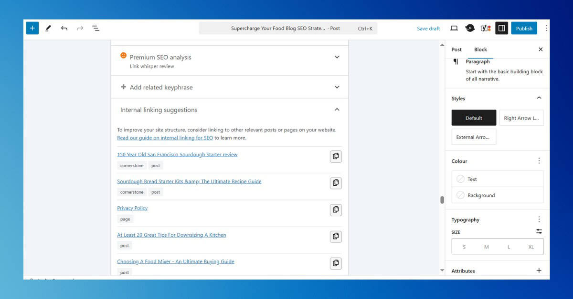Open the Background colour picker
This screenshot has height=299, width=573.
point(498,195)
